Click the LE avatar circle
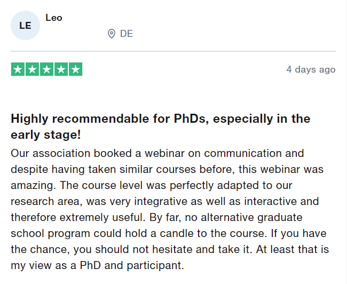The height and width of the screenshot is (284, 347). (25, 26)
